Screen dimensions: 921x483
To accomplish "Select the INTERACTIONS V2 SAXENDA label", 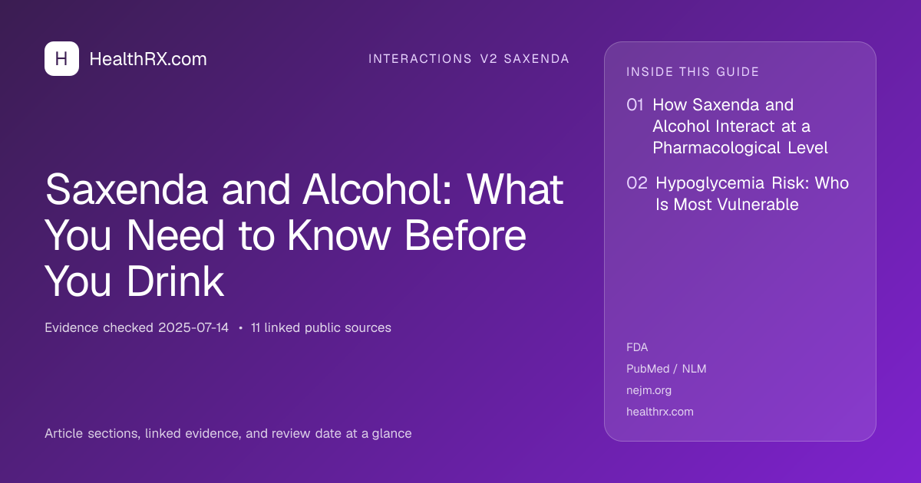I will [x=469, y=59].
